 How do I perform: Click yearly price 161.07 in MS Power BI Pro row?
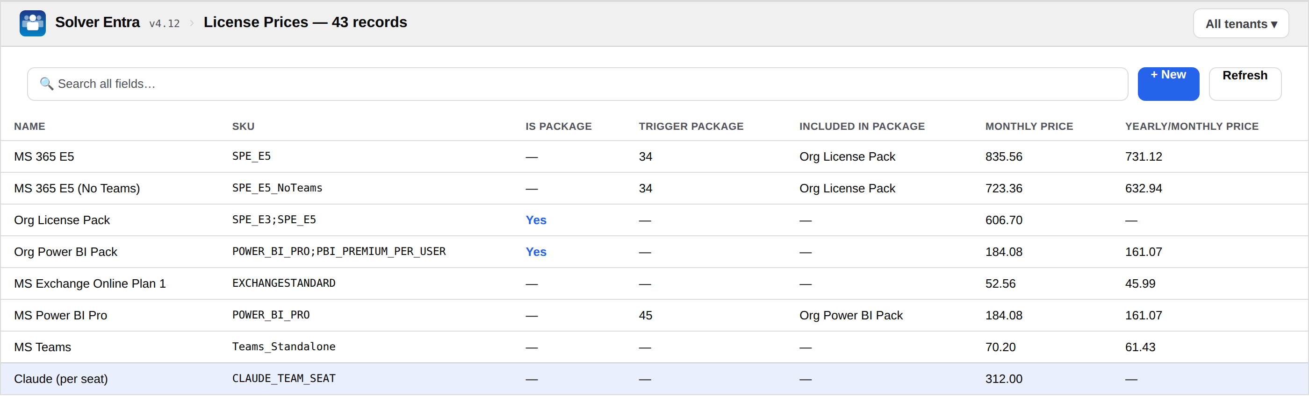coord(1143,316)
